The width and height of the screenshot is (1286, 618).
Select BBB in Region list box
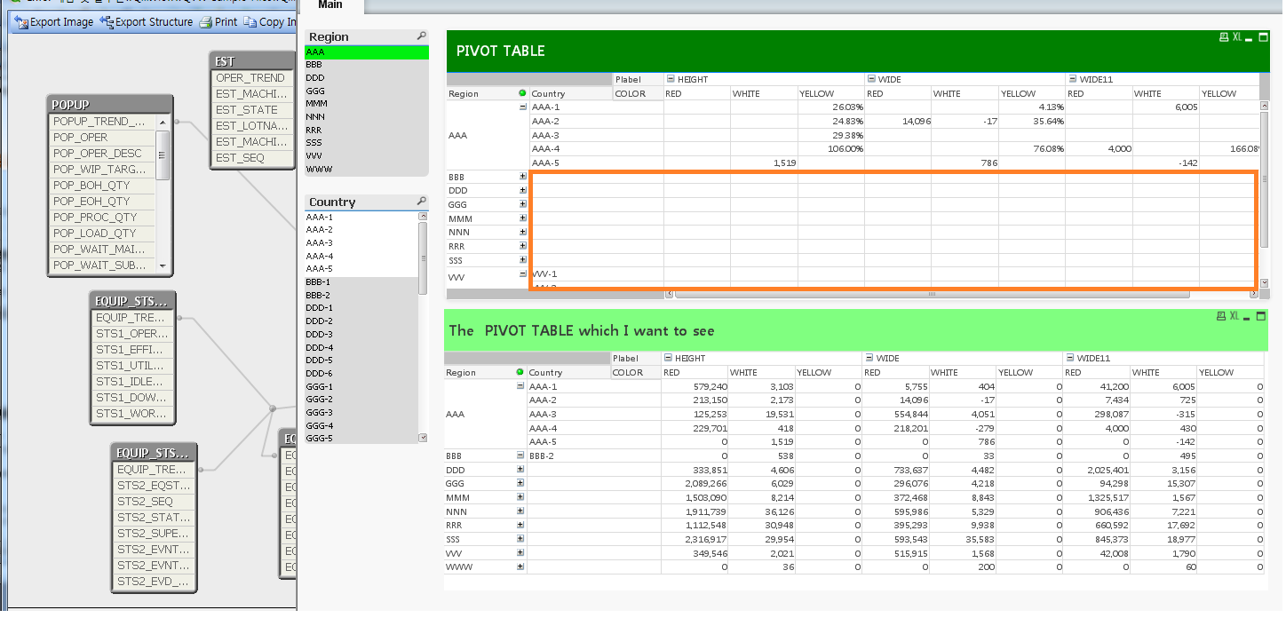[x=367, y=65]
